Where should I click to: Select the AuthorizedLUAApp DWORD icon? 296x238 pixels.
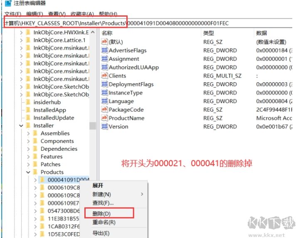(x=104, y=67)
